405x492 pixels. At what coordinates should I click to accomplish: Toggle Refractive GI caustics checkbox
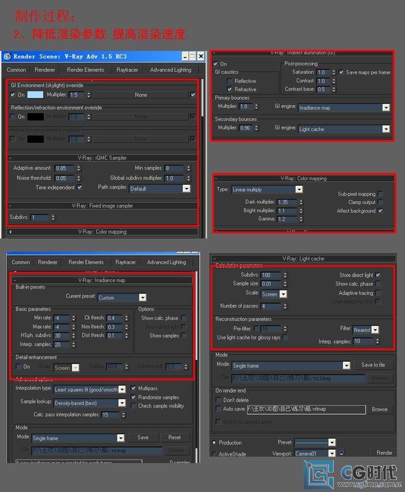pos(230,89)
